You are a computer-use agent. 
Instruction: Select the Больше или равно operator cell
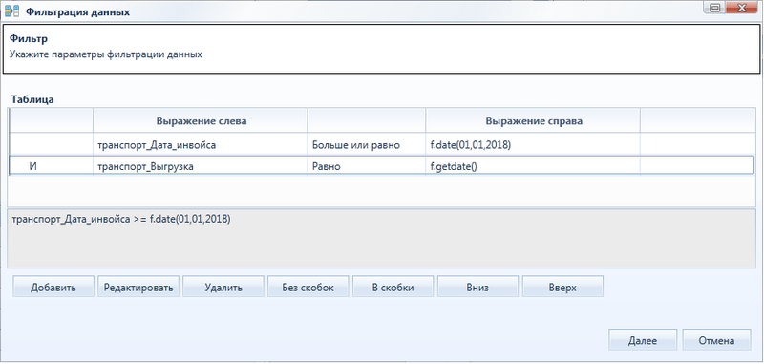click(x=367, y=144)
